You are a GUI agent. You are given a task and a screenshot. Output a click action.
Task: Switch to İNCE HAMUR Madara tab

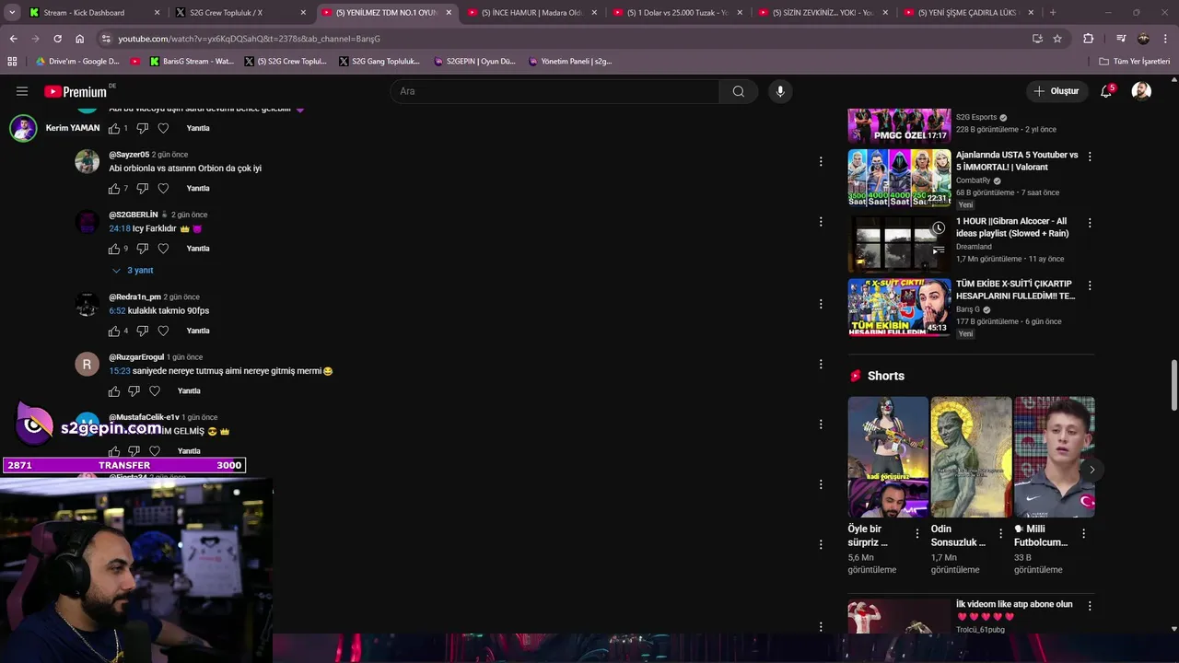click(531, 13)
